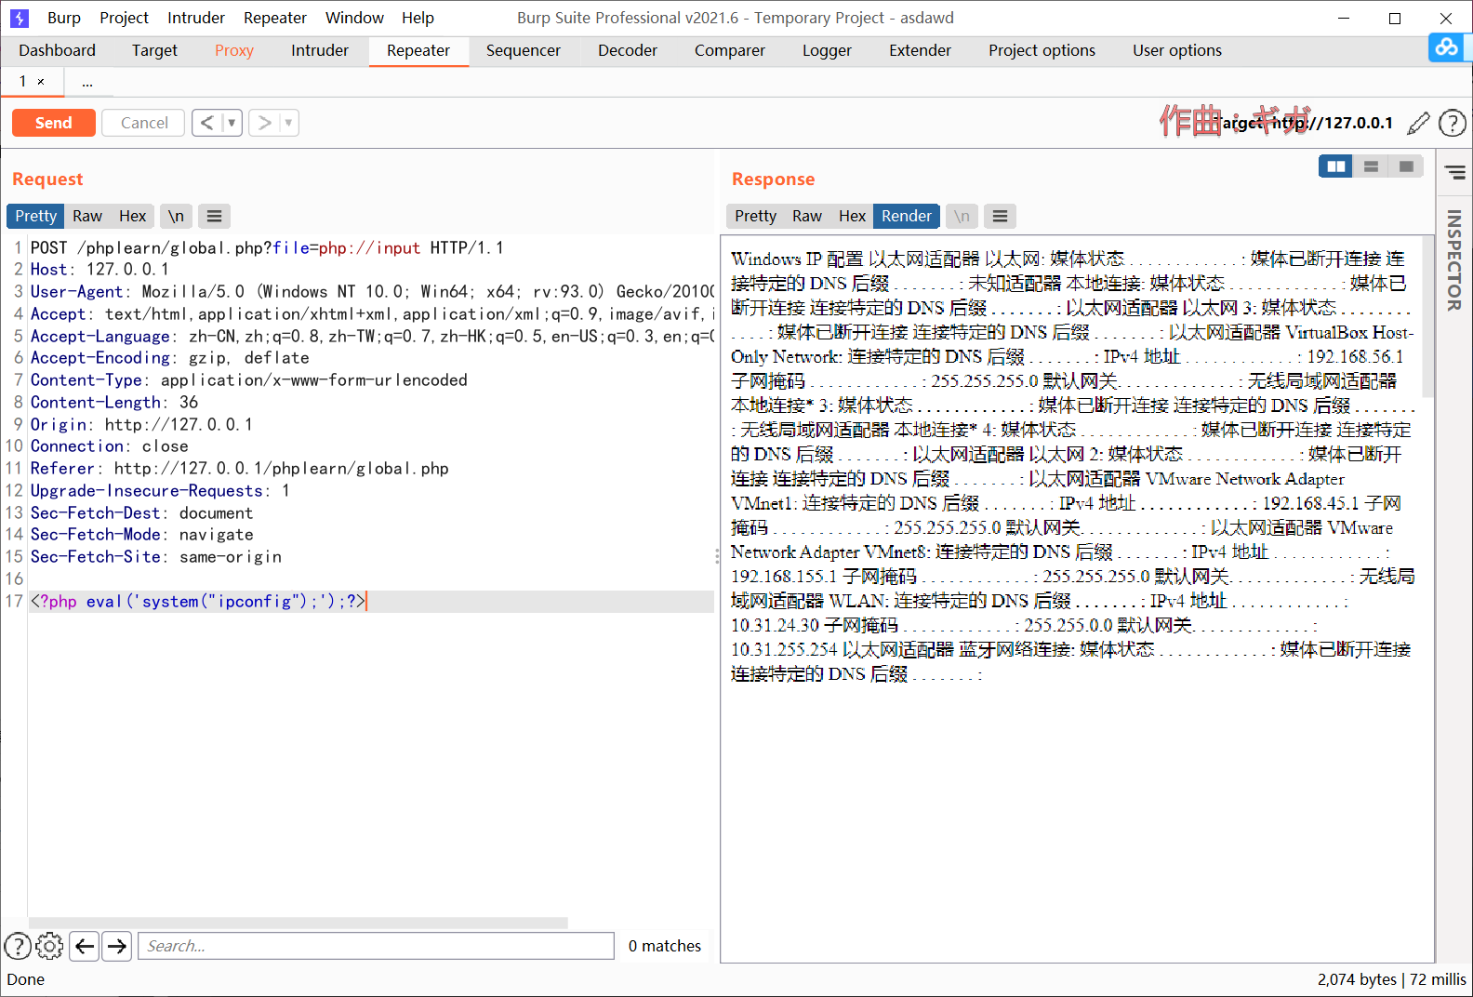The width and height of the screenshot is (1473, 997).
Task: Go to previous request in history
Action: (207, 123)
